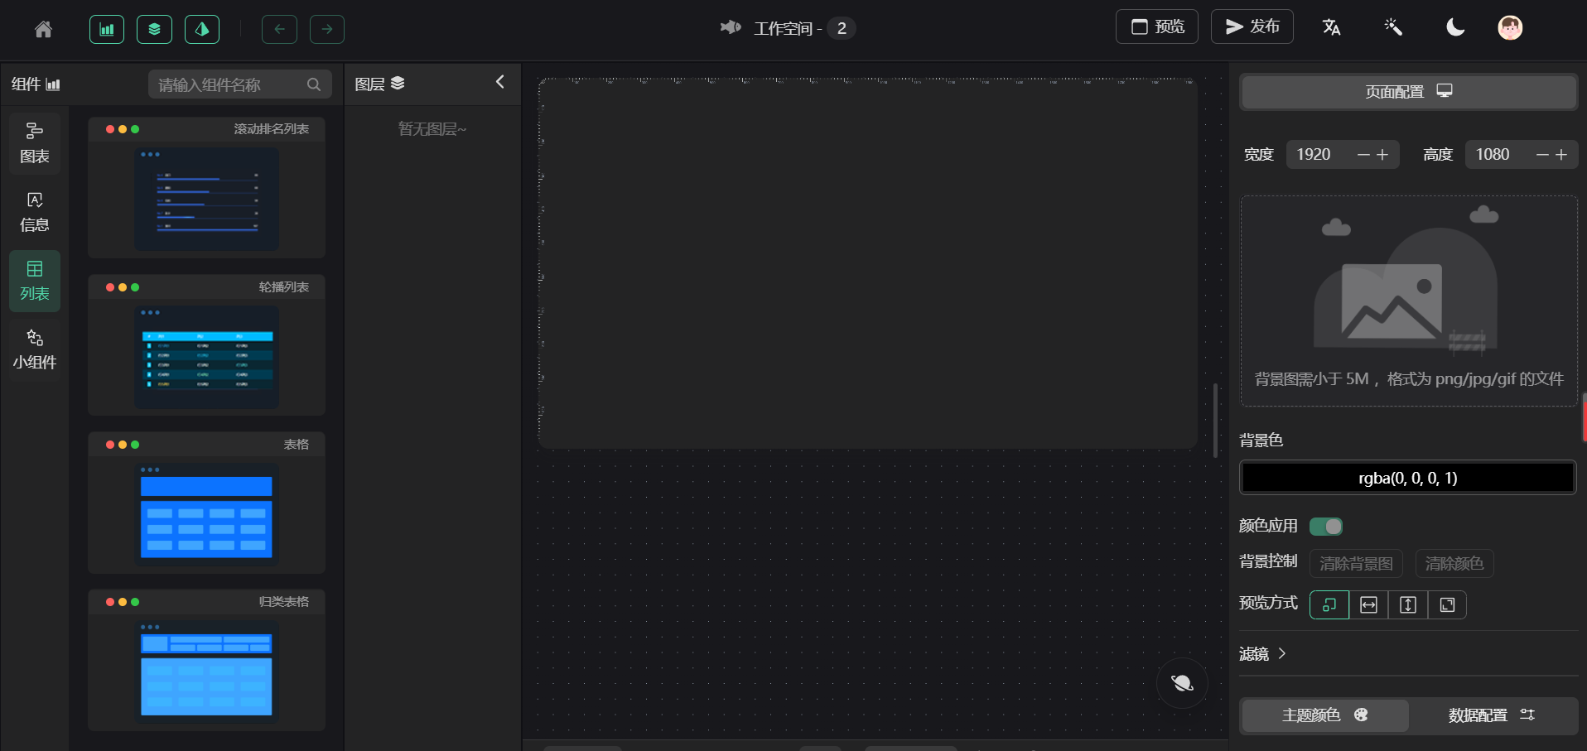Click the eye preview icon on canvas
The image size is (1587, 751).
pos(1182,683)
